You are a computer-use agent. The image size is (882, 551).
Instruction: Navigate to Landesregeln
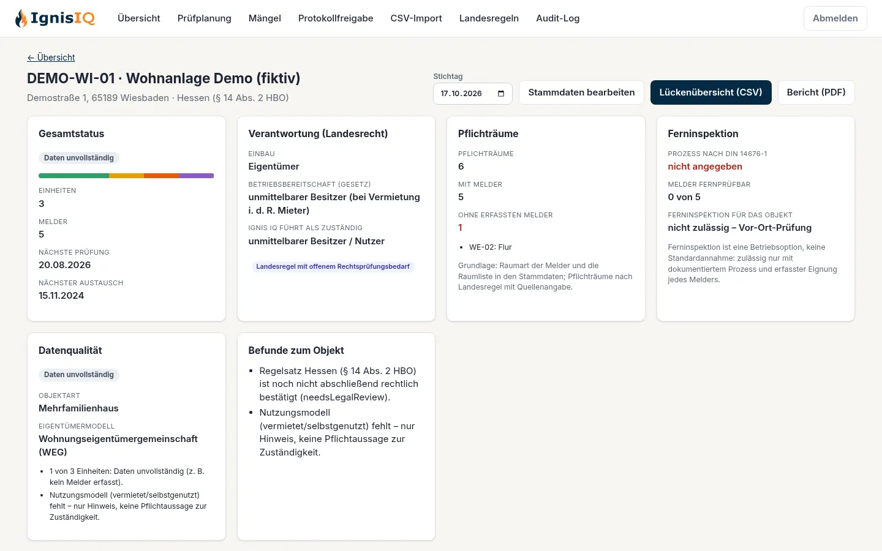[x=489, y=18]
